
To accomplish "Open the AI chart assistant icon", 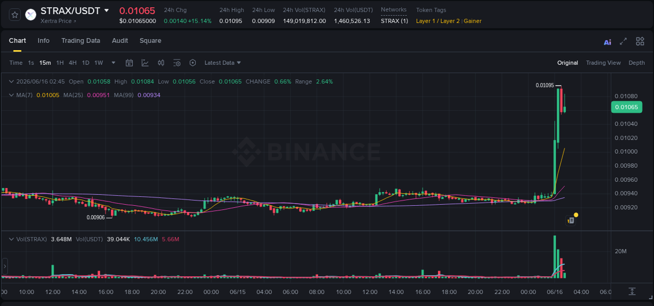I will pyautogui.click(x=607, y=42).
